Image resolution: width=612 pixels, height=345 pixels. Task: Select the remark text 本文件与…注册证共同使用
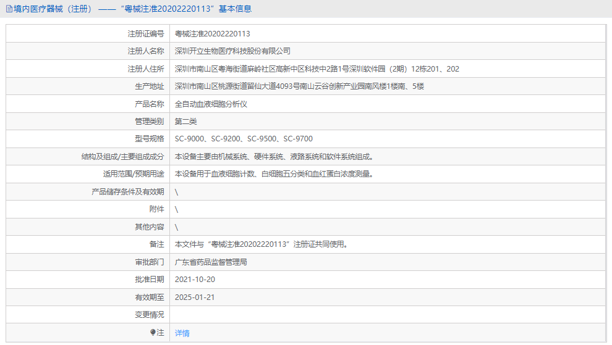coord(262,244)
